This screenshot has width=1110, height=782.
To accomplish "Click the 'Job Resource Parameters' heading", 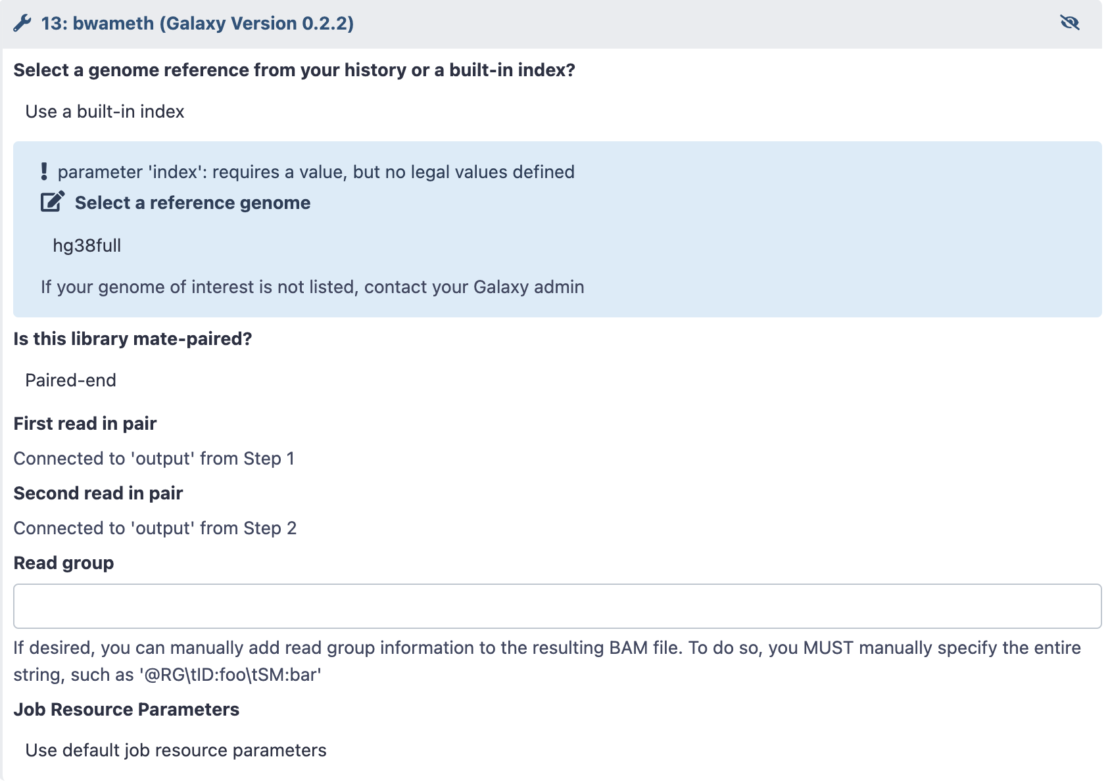I will coord(127,709).
